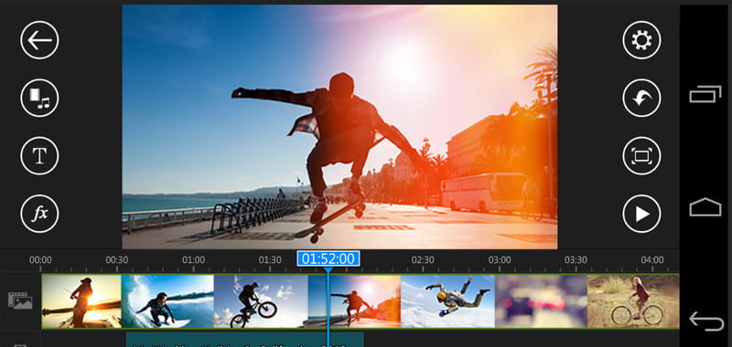The height and width of the screenshot is (347, 732).
Task: Click the 00:00 ruler mark
Action: coord(40,260)
